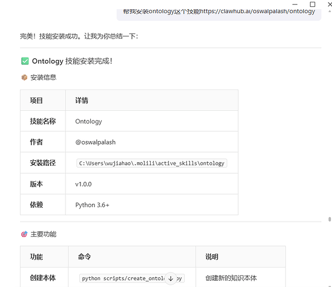
Task: Minimize the application window
Action: click(295, 4)
